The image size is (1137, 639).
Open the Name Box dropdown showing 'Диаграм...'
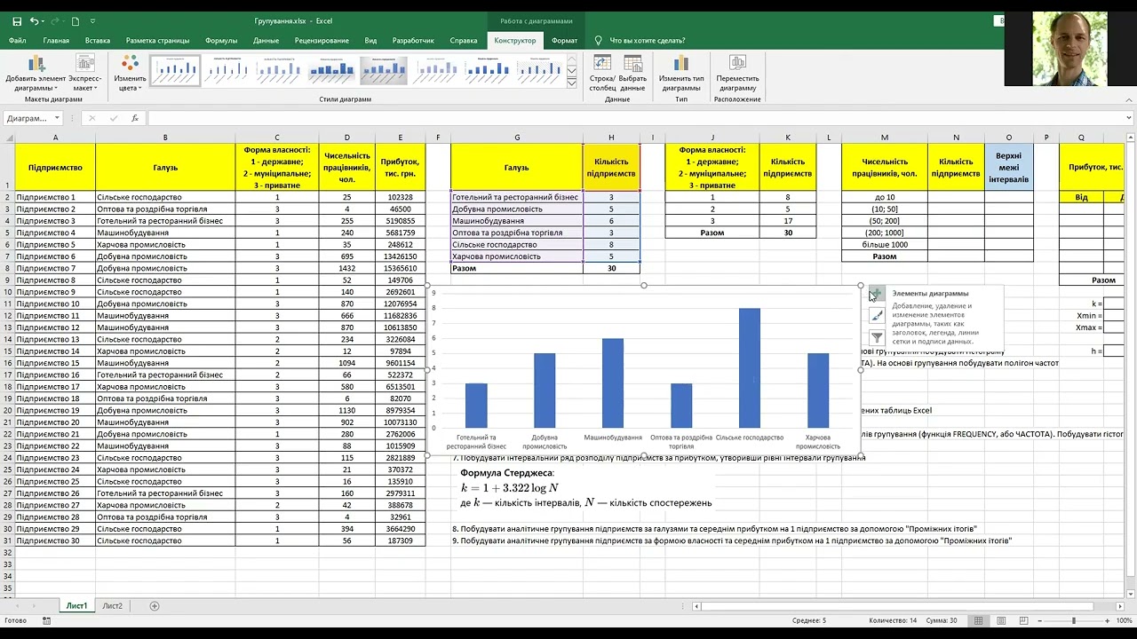tap(57, 118)
